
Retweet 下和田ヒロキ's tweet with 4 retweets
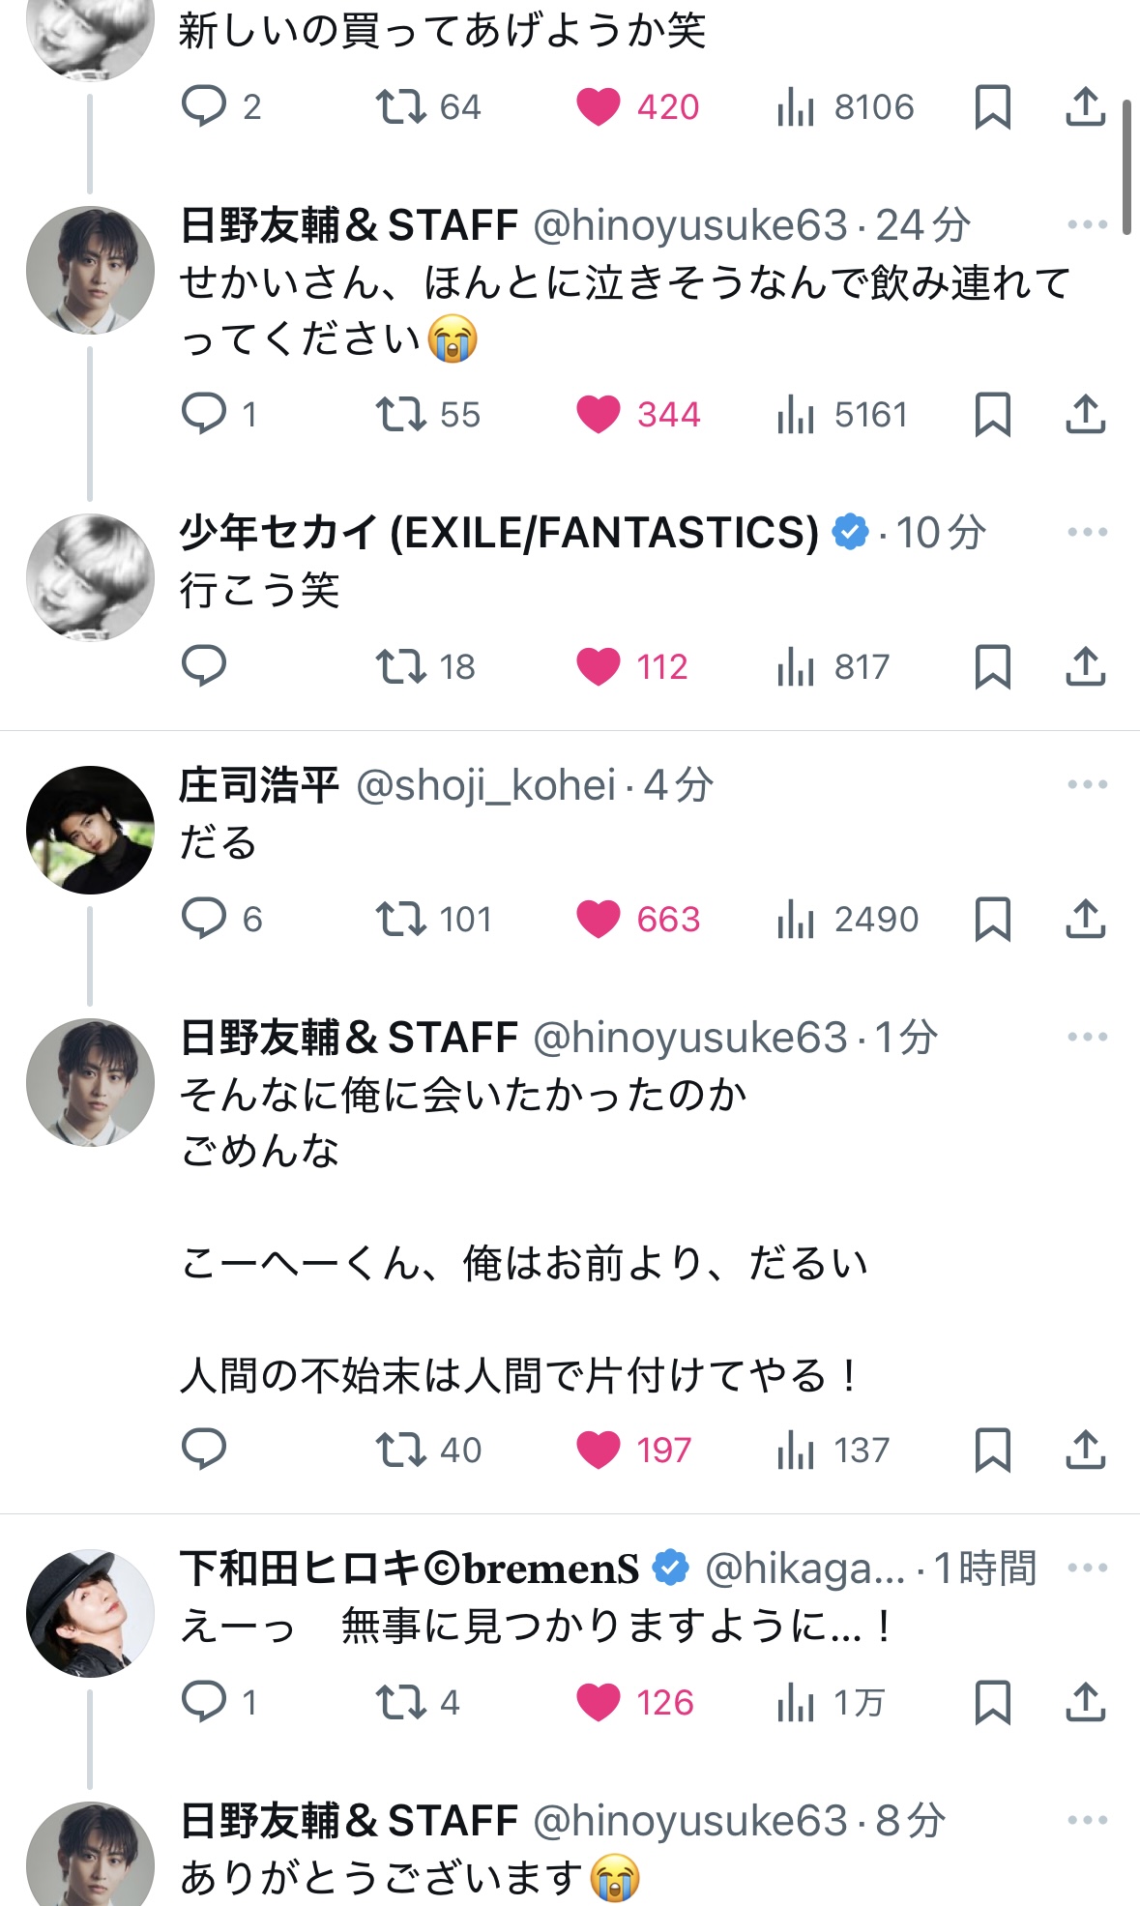click(401, 1702)
